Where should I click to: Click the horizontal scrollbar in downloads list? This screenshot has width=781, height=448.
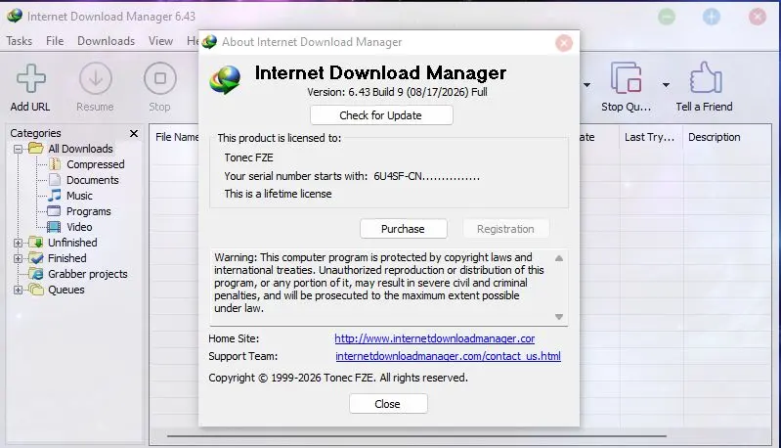tap(416, 436)
